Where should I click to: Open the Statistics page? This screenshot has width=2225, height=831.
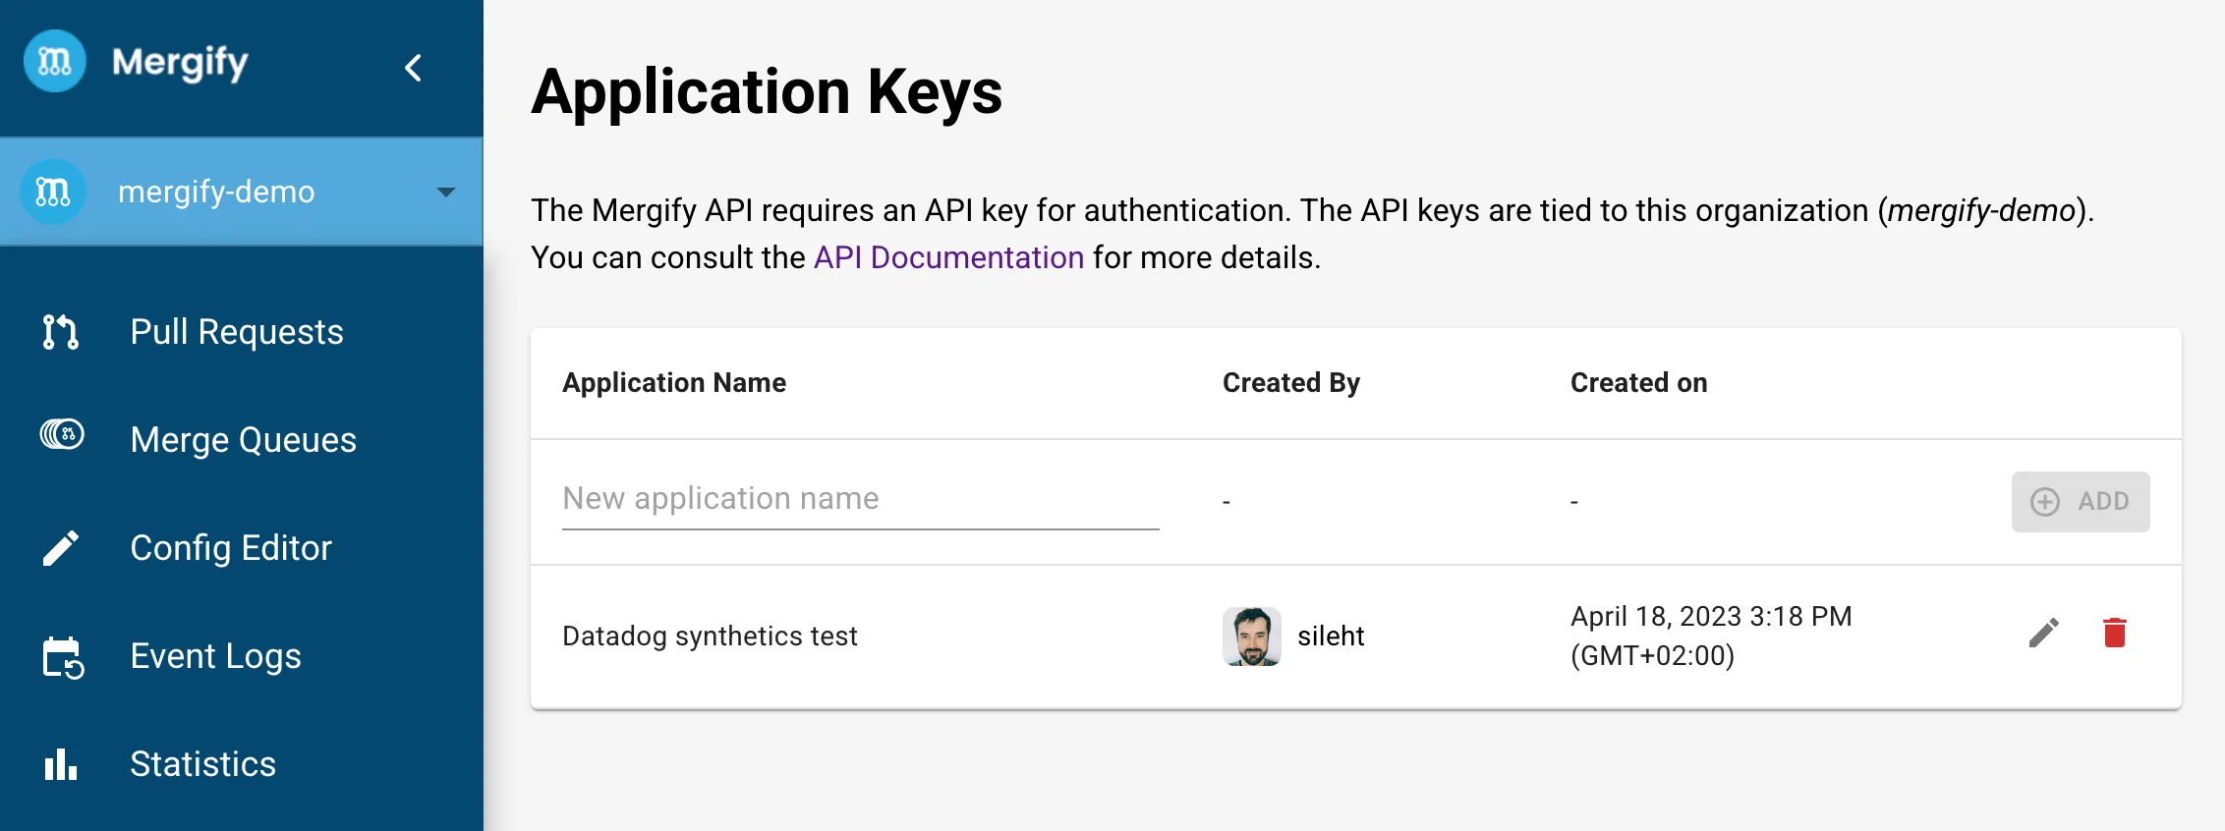coord(203,764)
